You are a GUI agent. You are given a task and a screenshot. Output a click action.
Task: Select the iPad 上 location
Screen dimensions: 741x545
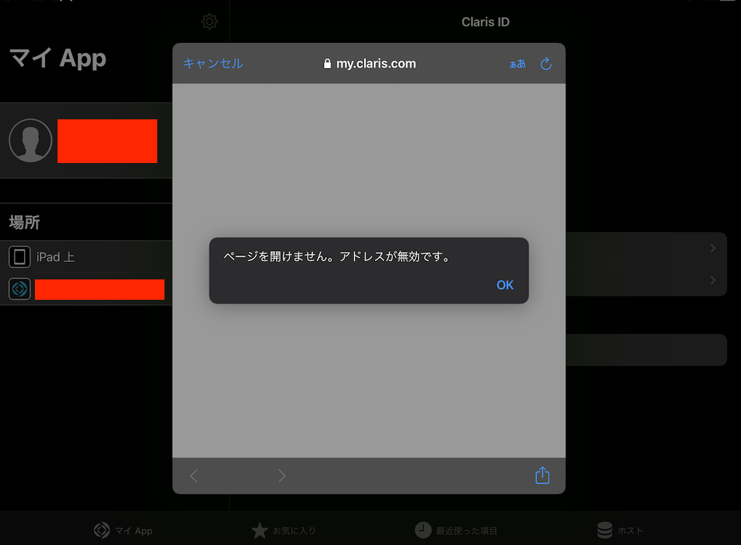(x=86, y=256)
